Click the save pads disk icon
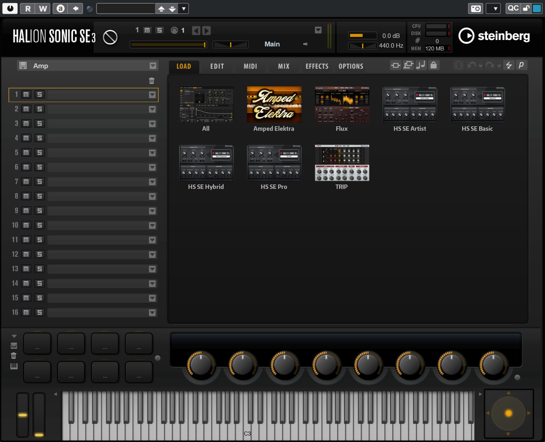545x442 pixels. [x=14, y=346]
